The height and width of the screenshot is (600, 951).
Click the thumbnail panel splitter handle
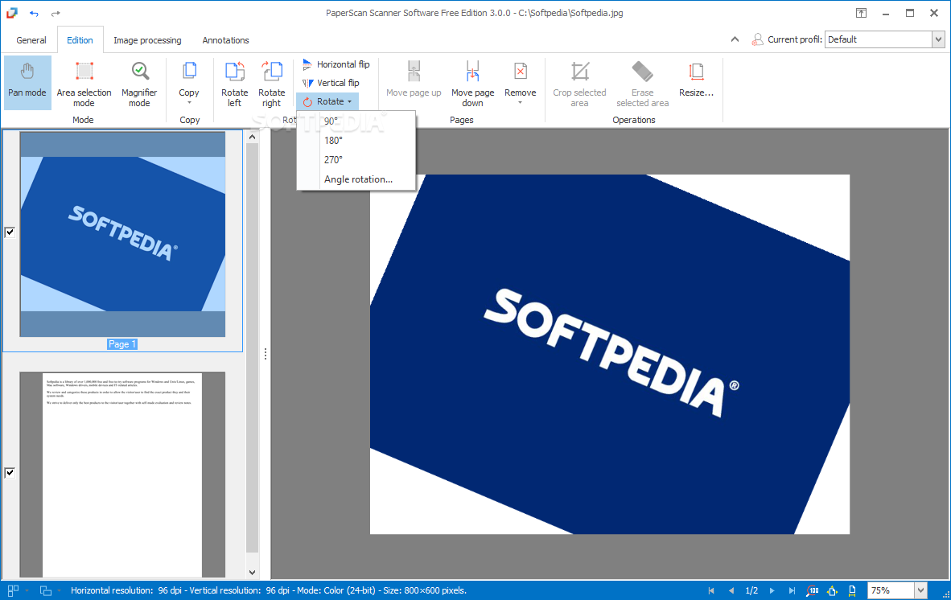(x=265, y=354)
